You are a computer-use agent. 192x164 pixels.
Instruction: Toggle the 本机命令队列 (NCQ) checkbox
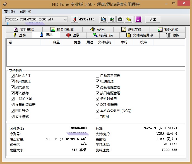pos(97,111)
